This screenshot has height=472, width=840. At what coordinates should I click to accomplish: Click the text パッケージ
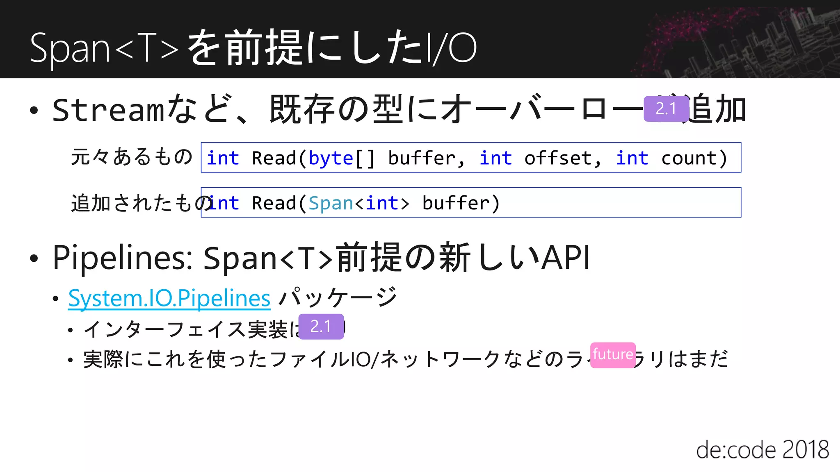[x=338, y=298]
